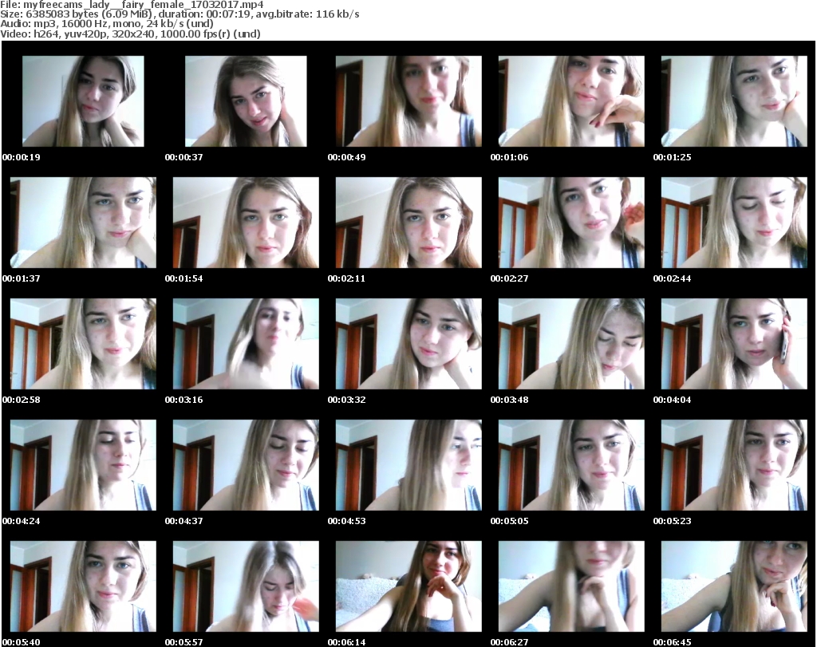This screenshot has width=817, height=647.
Task: Select the thumbnail frame at 00:00:19
Action: tap(83, 101)
